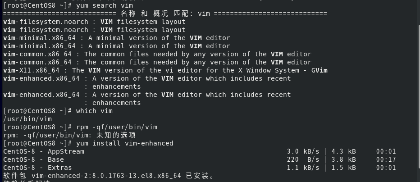Screen dimensions: 420x182
Task: Click the '/usr/bin/vim' output path
Action: point(27,119)
